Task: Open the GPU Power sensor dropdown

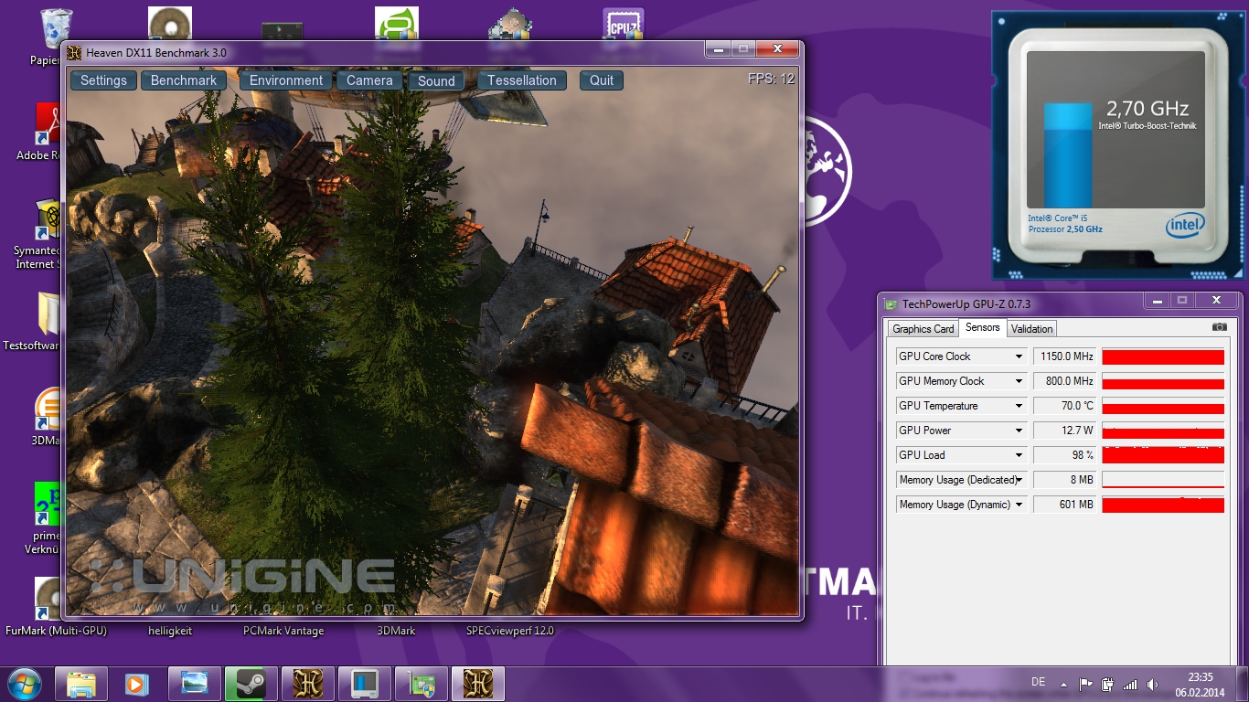Action: pos(1019,431)
